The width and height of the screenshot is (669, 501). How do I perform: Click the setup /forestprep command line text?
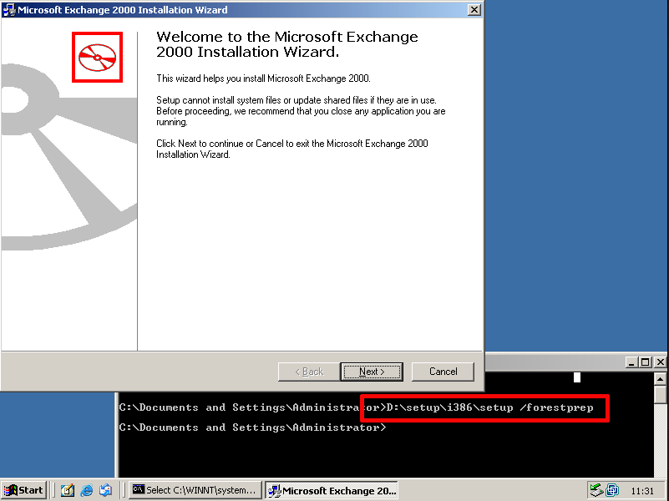[x=489, y=407]
